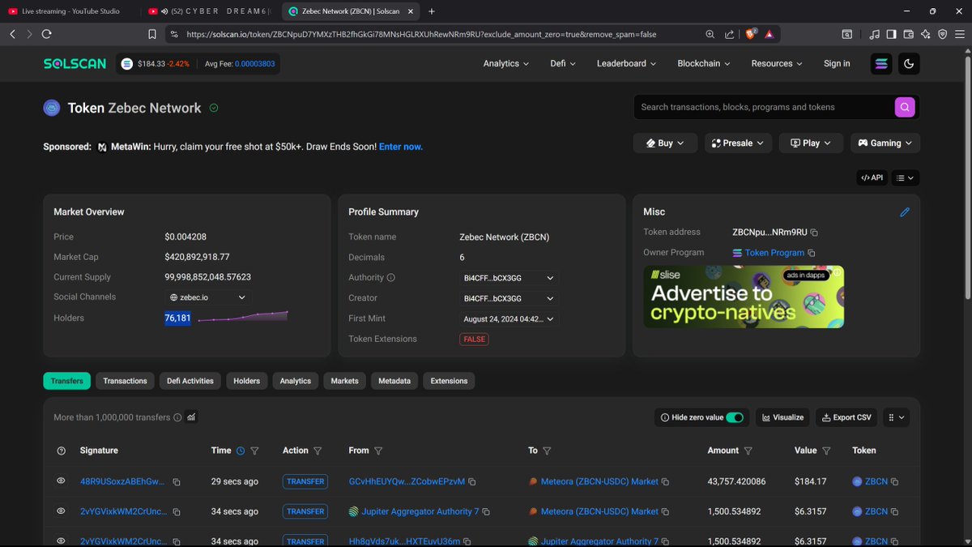Screen dimensions: 972x547
Task: Share this page from address bar
Action: tap(729, 34)
